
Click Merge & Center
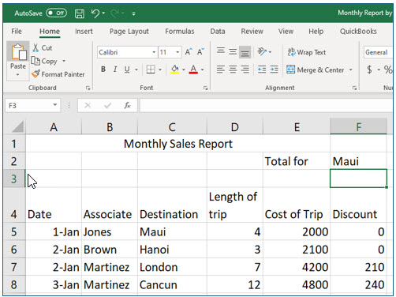[315, 70]
